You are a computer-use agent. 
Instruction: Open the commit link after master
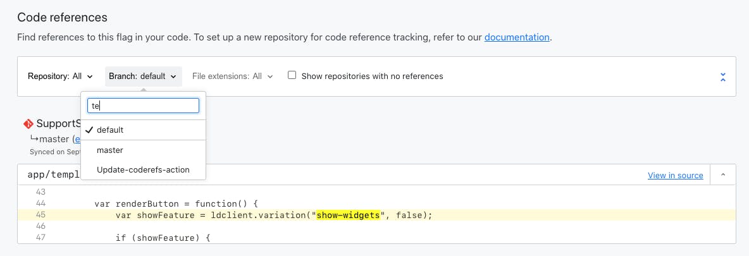77,139
